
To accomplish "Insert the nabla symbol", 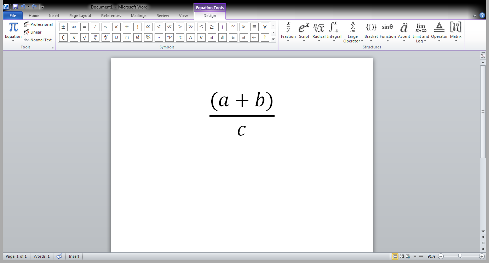I will pyautogui.click(x=201, y=37).
